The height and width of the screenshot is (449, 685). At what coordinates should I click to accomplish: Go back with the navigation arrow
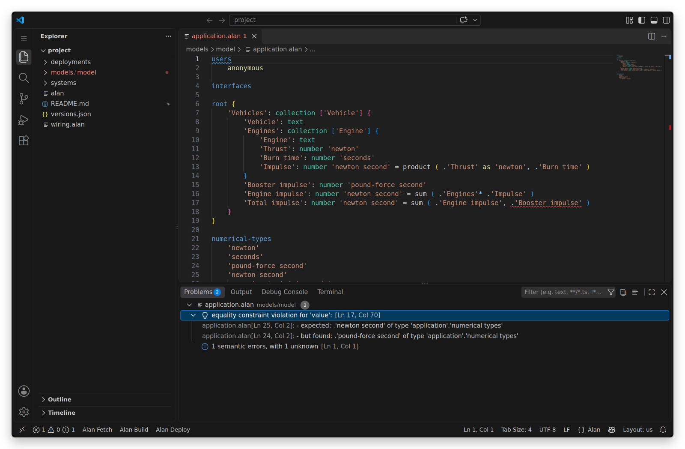click(x=209, y=20)
